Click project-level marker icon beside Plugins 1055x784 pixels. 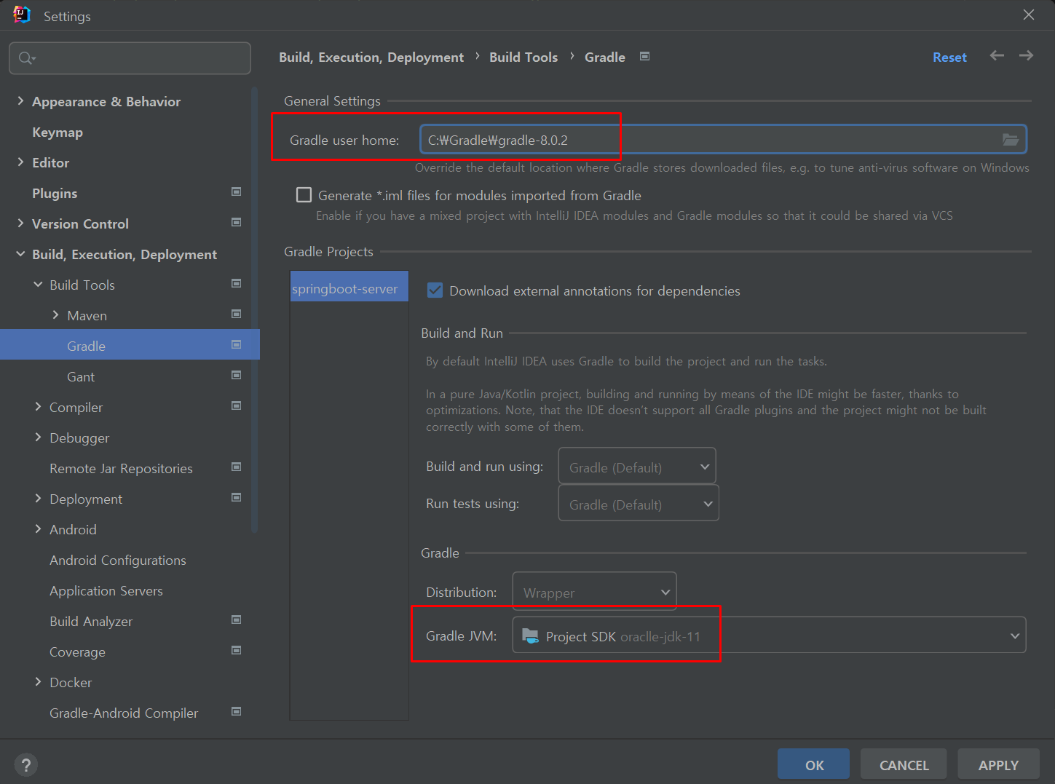pyautogui.click(x=236, y=191)
